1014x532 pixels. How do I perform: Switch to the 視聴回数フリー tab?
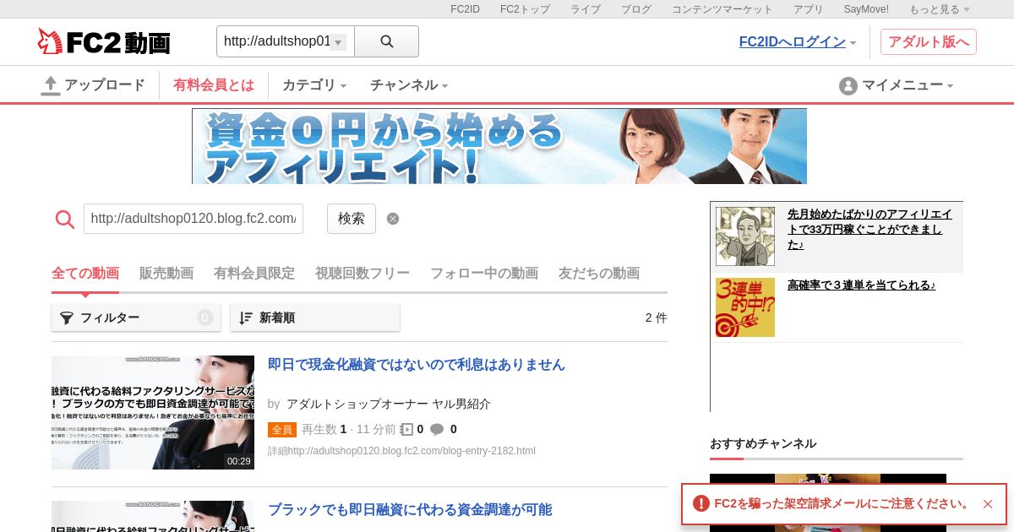[363, 273]
